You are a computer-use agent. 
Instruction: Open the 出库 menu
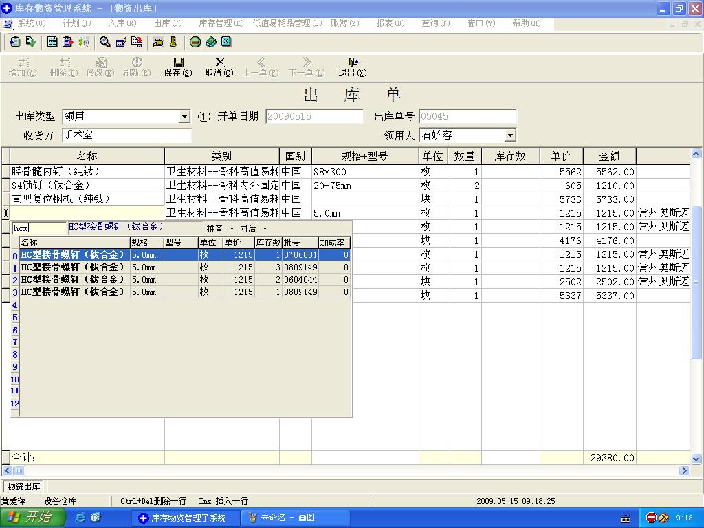tap(168, 23)
